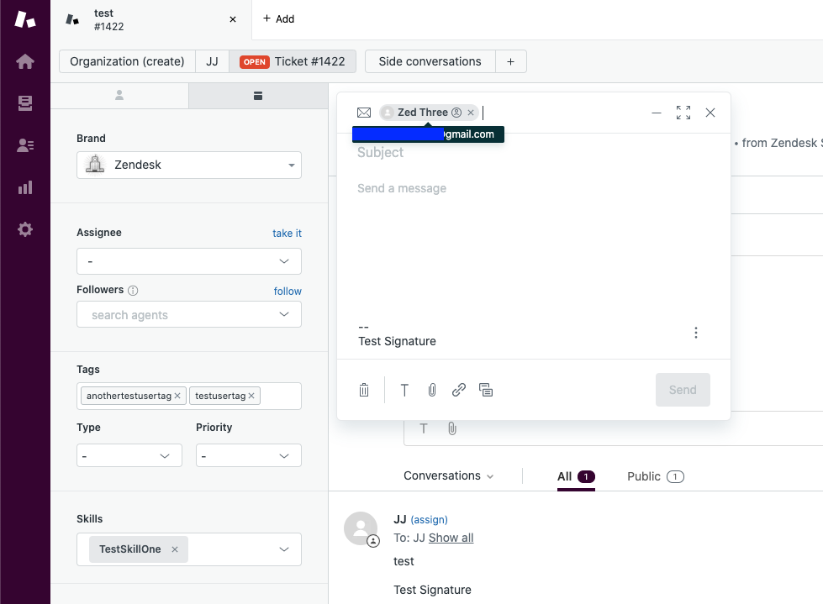
Task: Insert a hyperlink via the link icon
Action: point(458,389)
